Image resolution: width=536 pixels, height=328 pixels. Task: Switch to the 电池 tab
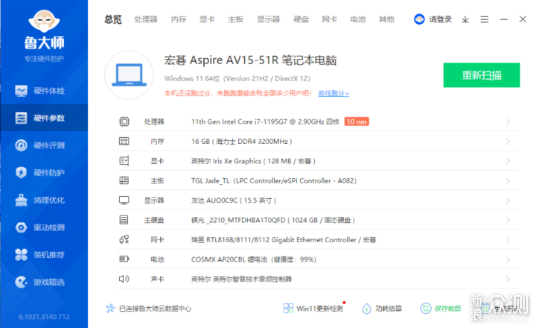[358, 19]
